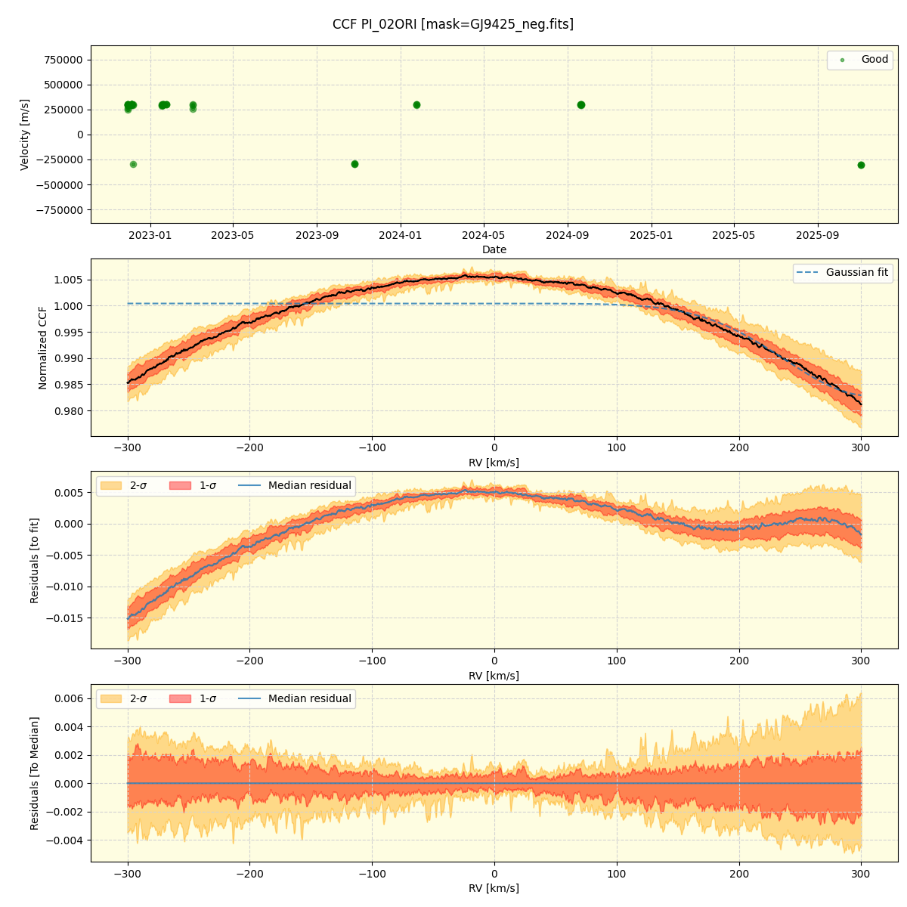The image size is (907, 907).
Task: Click '2-σ' legend swatch in bottom plot
Action: [x=111, y=698]
